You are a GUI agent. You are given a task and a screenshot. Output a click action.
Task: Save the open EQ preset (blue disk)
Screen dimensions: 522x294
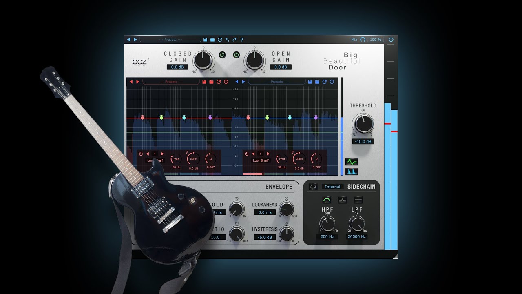click(310, 82)
